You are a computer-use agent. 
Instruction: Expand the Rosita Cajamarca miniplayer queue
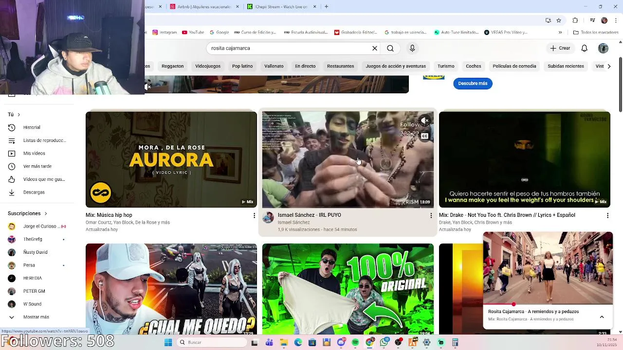pyautogui.click(x=602, y=316)
